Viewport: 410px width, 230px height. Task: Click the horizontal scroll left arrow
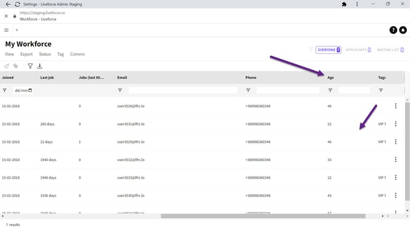(x=2, y=216)
